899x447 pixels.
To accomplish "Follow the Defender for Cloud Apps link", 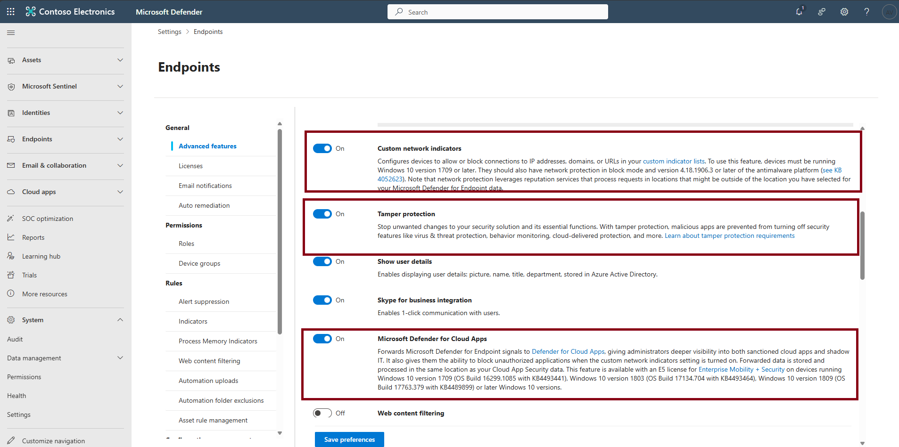I will 568,351.
